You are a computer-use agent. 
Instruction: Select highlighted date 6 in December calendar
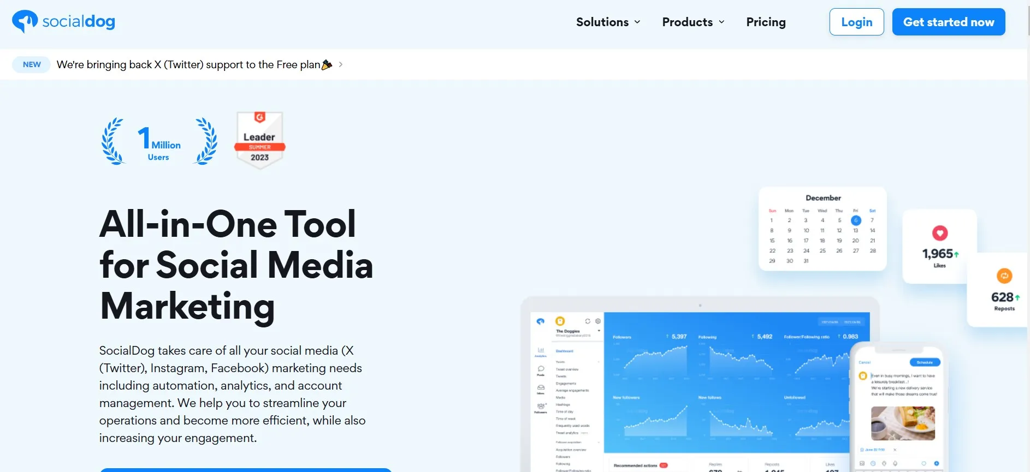pyautogui.click(x=856, y=220)
